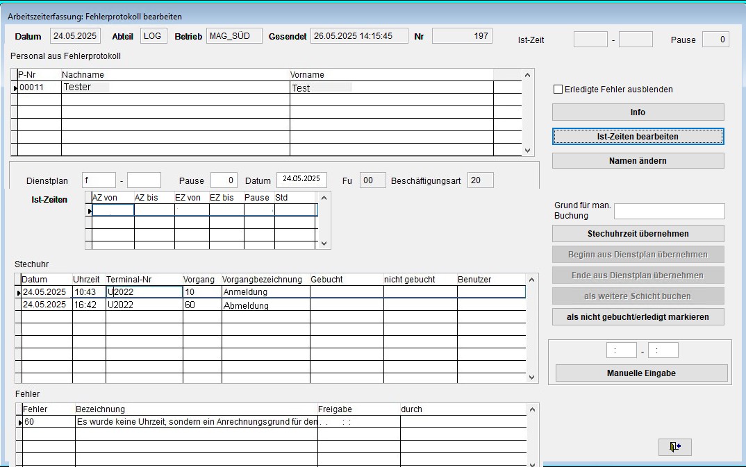The height and width of the screenshot is (467, 746).
Task: Select Stechuhr time 16:42 cell
Action: (89, 305)
